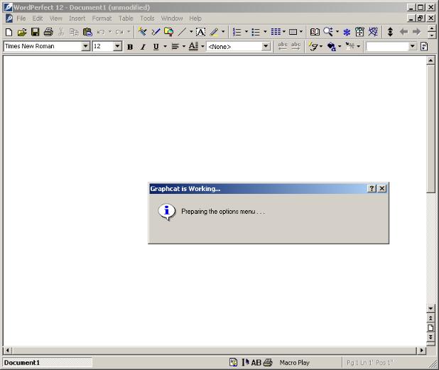Open the View menu

pyautogui.click(x=55, y=18)
